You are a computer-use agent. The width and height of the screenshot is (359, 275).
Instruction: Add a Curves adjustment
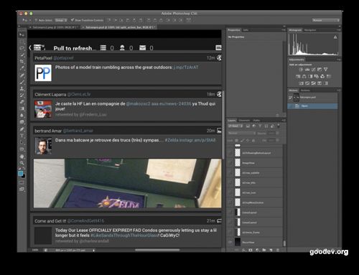click(313, 70)
